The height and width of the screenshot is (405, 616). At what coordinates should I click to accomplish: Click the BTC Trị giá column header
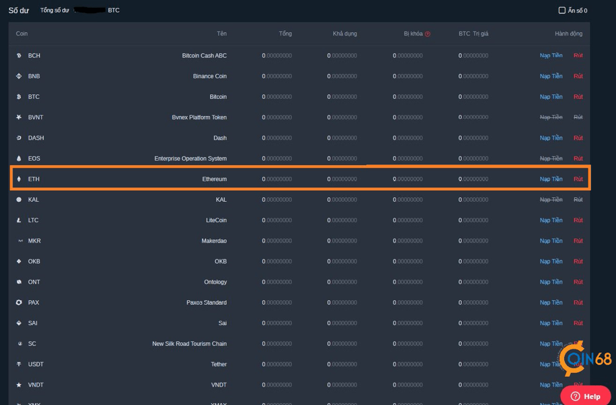click(x=474, y=33)
